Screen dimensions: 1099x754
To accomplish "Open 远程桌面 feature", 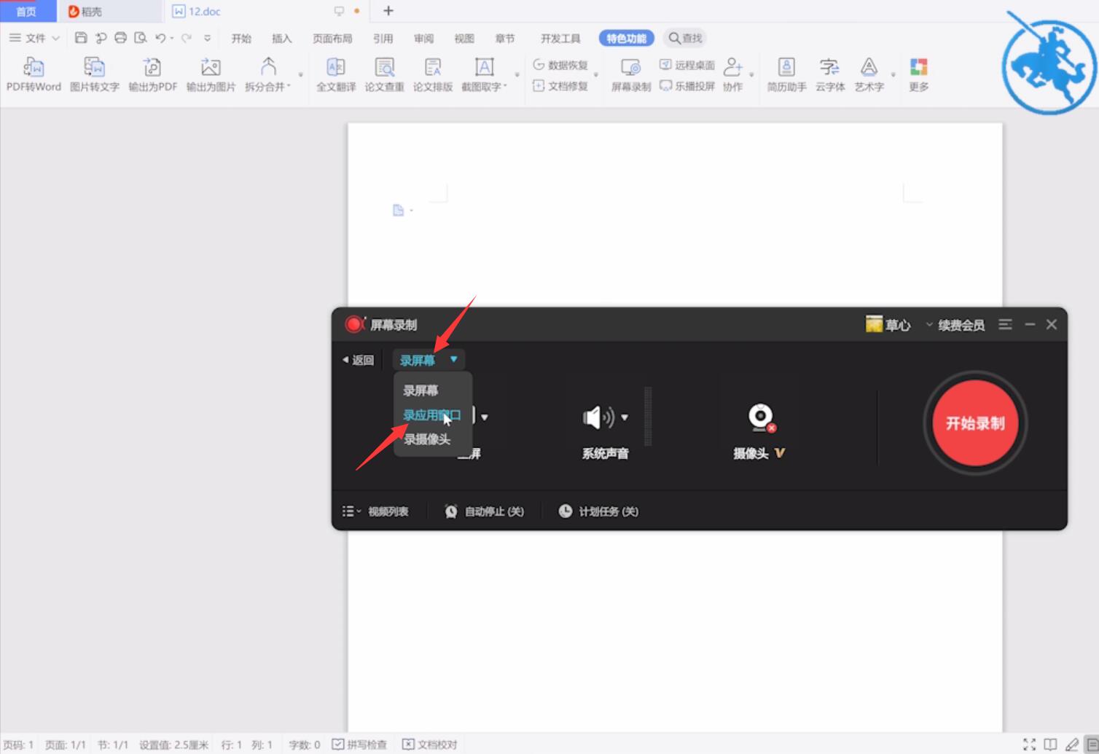I will tap(687, 65).
